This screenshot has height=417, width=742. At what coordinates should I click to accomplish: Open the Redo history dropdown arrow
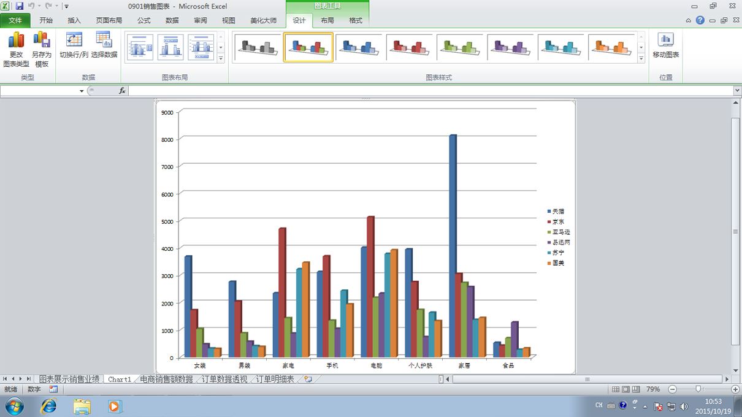(57, 6)
